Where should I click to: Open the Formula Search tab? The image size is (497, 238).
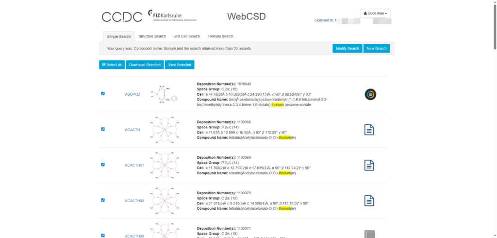pos(220,36)
